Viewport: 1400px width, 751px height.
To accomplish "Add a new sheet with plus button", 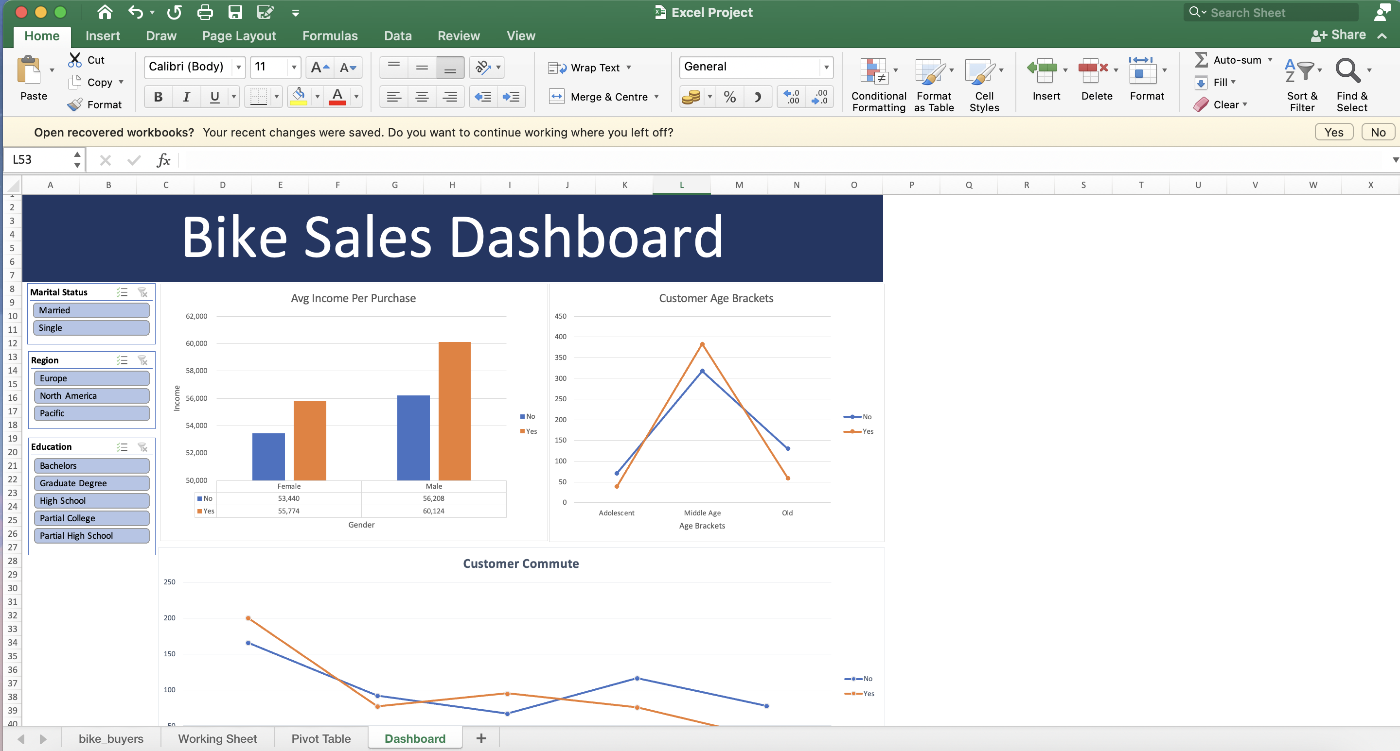I will [x=481, y=738].
